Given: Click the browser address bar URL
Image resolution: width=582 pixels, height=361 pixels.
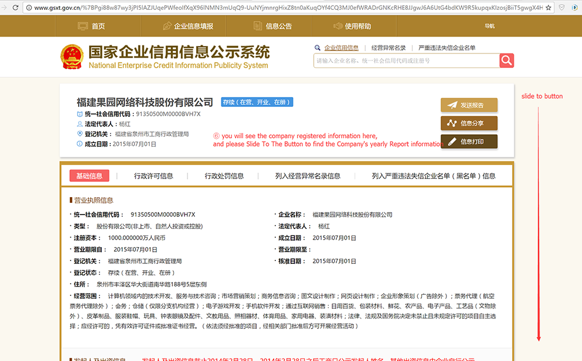Looking at the screenshot, I should [x=288, y=8].
